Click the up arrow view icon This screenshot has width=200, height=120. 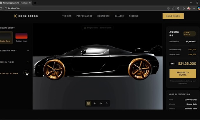107,104
